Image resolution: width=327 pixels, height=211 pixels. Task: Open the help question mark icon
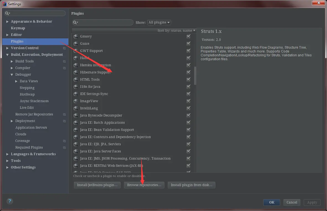[10, 201]
